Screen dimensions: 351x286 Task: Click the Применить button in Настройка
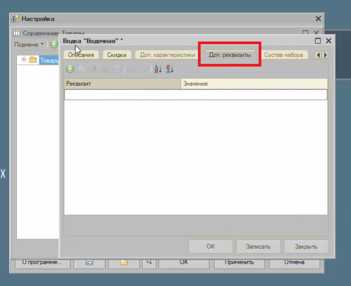click(234, 262)
